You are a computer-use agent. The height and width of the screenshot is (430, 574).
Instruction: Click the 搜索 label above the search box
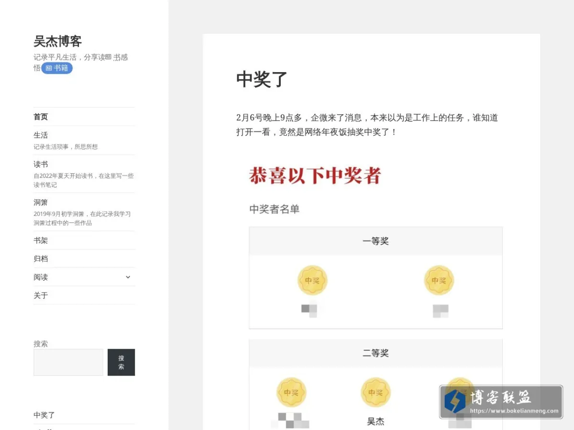pyautogui.click(x=41, y=344)
